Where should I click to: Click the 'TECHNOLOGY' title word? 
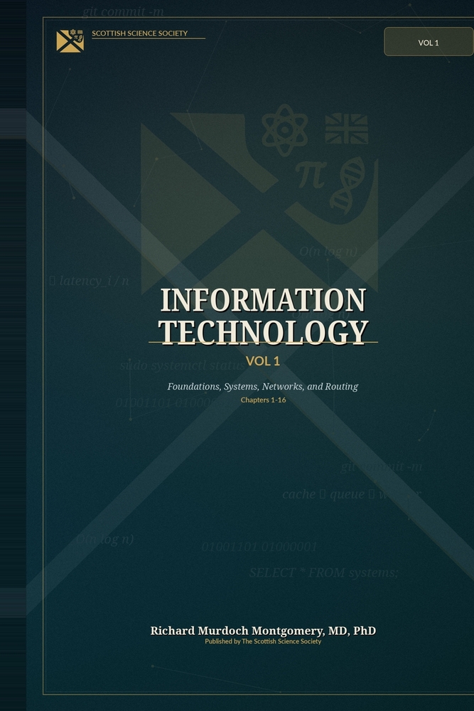point(263,332)
